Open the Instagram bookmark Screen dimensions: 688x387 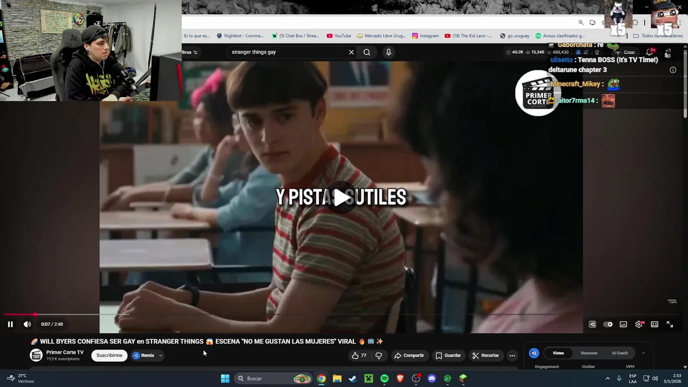click(x=425, y=36)
